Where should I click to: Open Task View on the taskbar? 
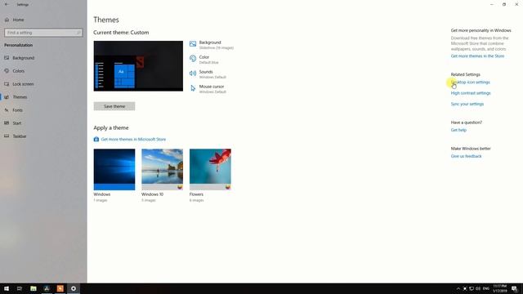[x=20, y=288]
